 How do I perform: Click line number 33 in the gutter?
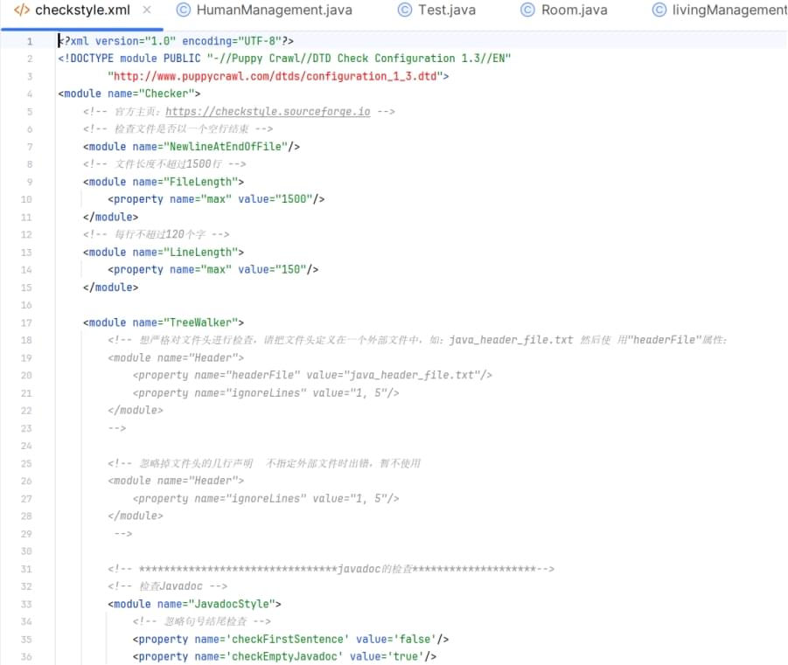click(x=27, y=604)
